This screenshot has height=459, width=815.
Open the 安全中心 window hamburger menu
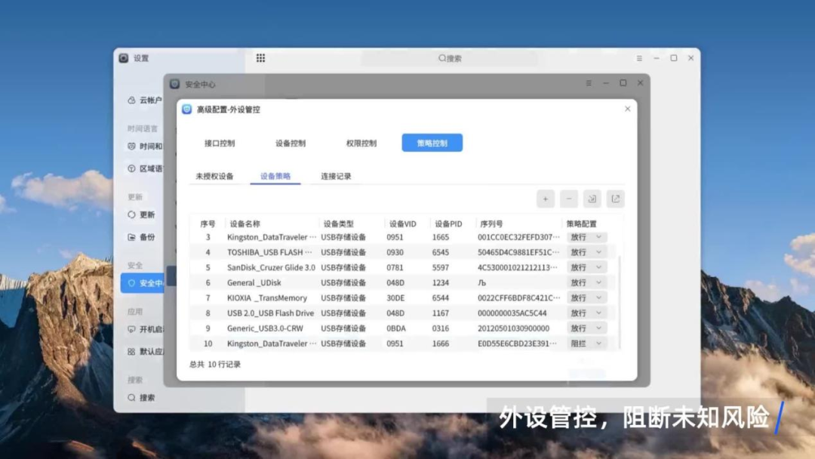coord(589,83)
